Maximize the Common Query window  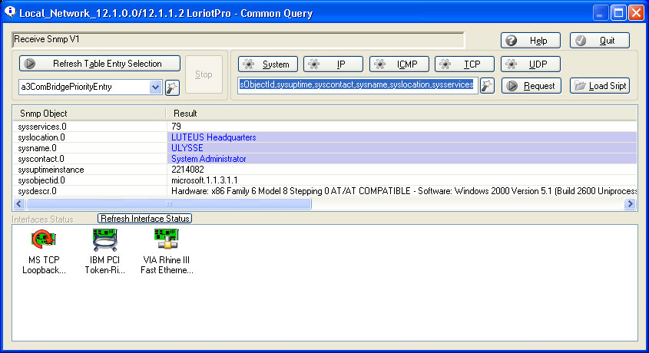(618, 13)
